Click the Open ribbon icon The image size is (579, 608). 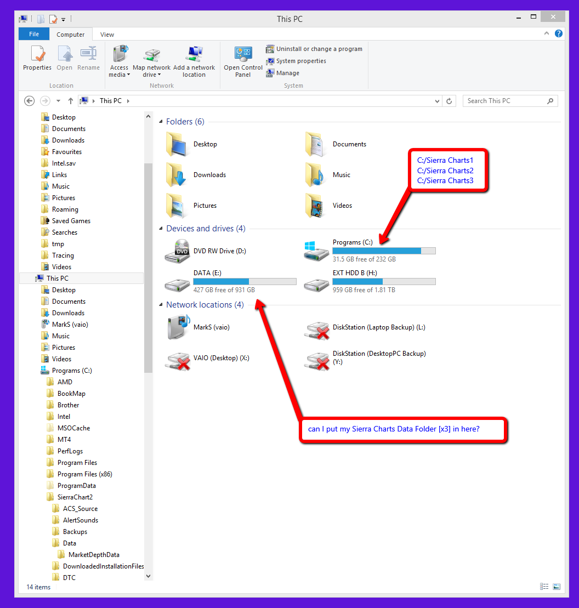click(64, 58)
